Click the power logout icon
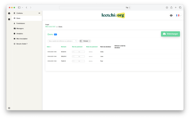Viewport: 190px width, 119px height. click(9, 108)
